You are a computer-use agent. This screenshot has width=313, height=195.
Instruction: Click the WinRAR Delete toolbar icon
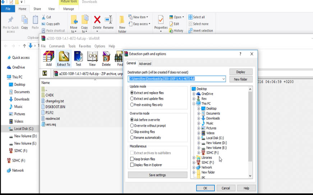106,58
